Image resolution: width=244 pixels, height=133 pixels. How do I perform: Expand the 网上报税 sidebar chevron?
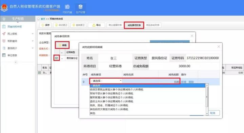pyautogui.click(x=33, y=34)
